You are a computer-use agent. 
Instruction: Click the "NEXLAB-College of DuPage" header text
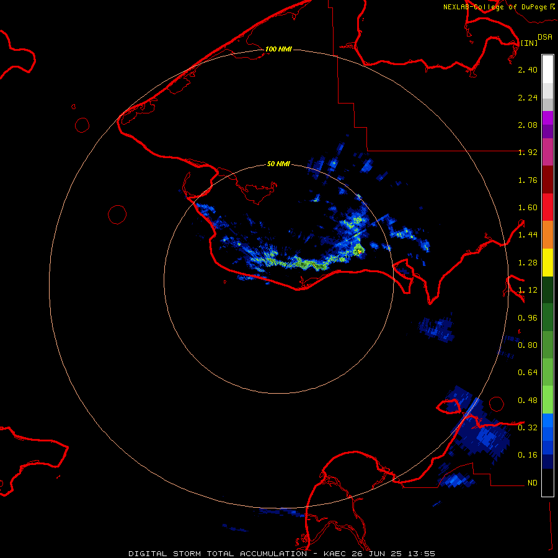495,7
